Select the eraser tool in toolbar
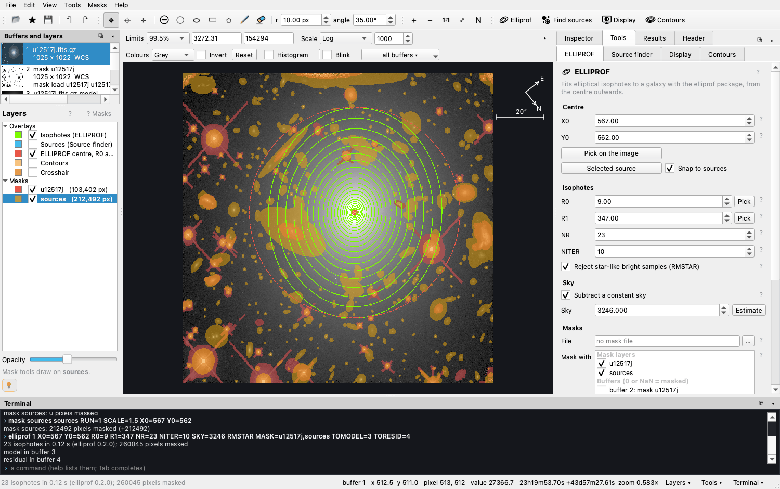 coord(261,20)
